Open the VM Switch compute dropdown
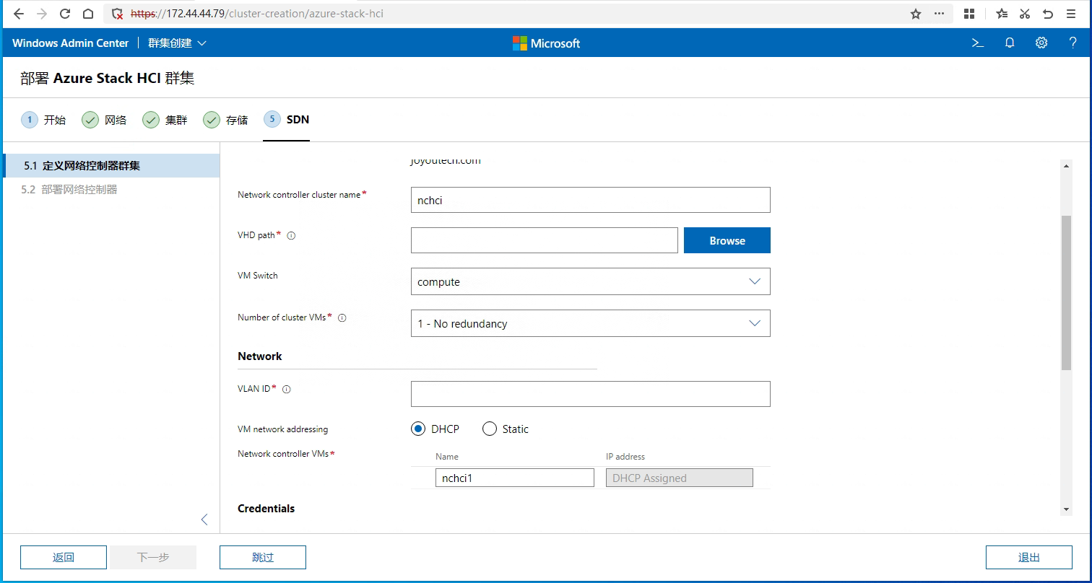This screenshot has width=1092, height=583. tap(591, 281)
